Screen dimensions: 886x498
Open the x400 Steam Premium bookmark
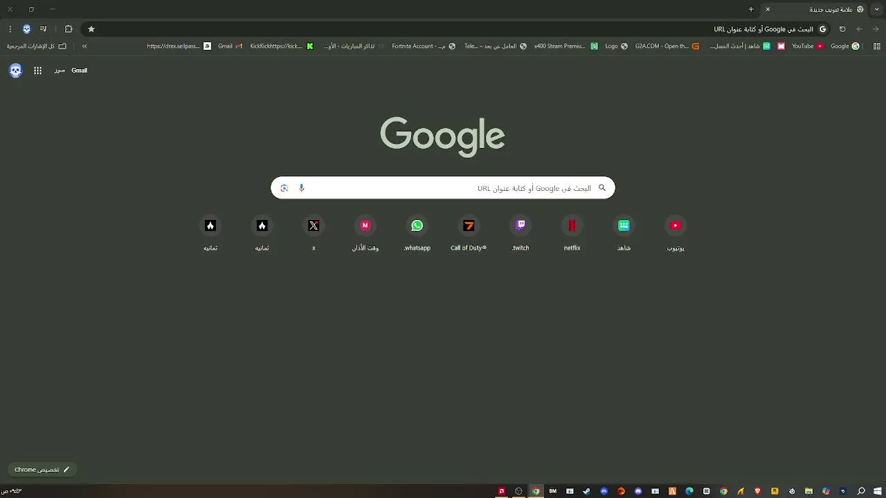pos(566,46)
